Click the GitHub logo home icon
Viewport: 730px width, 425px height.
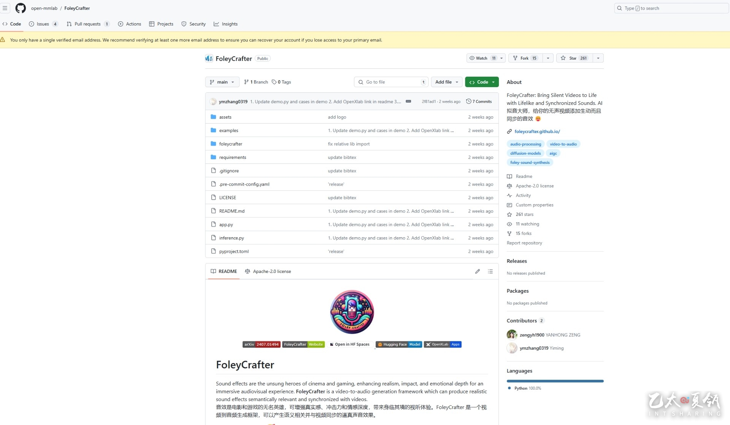tap(21, 8)
